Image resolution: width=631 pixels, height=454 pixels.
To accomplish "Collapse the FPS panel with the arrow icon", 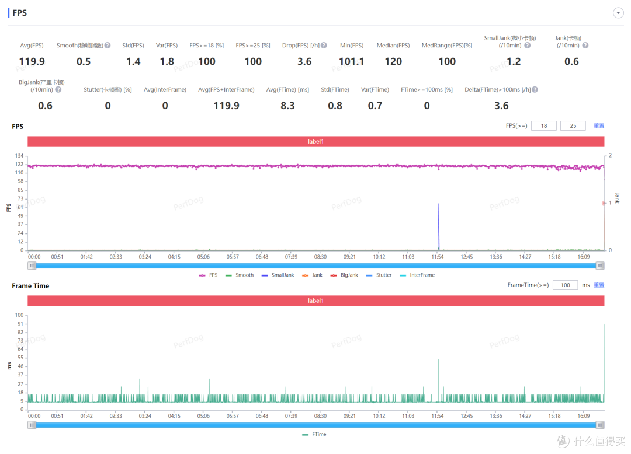I will point(618,13).
